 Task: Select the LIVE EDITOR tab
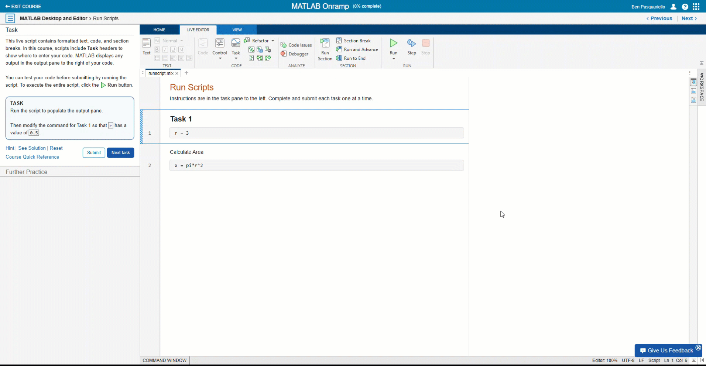[x=198, y=30]
